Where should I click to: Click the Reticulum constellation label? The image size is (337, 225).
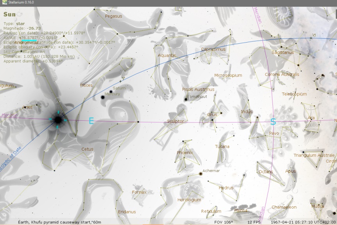211,211
